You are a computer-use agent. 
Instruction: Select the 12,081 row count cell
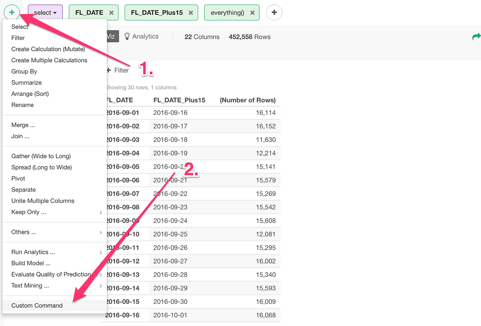[266, 234]
